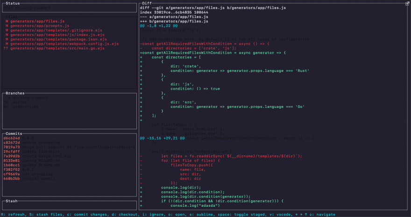The image size is (411, 217).
Task: Focus the Status panel title
Action: pyautogui.click(x=13, y=3)
